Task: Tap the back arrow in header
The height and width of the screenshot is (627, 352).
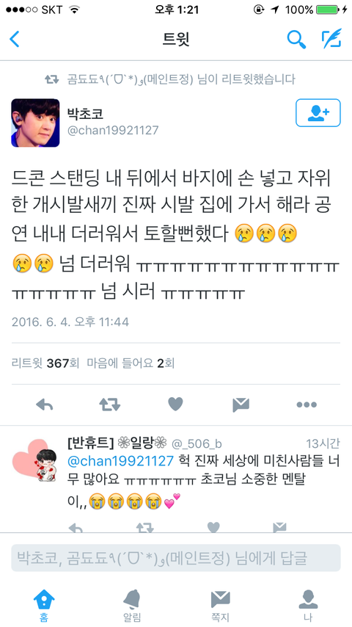Action: coord(15,39)
